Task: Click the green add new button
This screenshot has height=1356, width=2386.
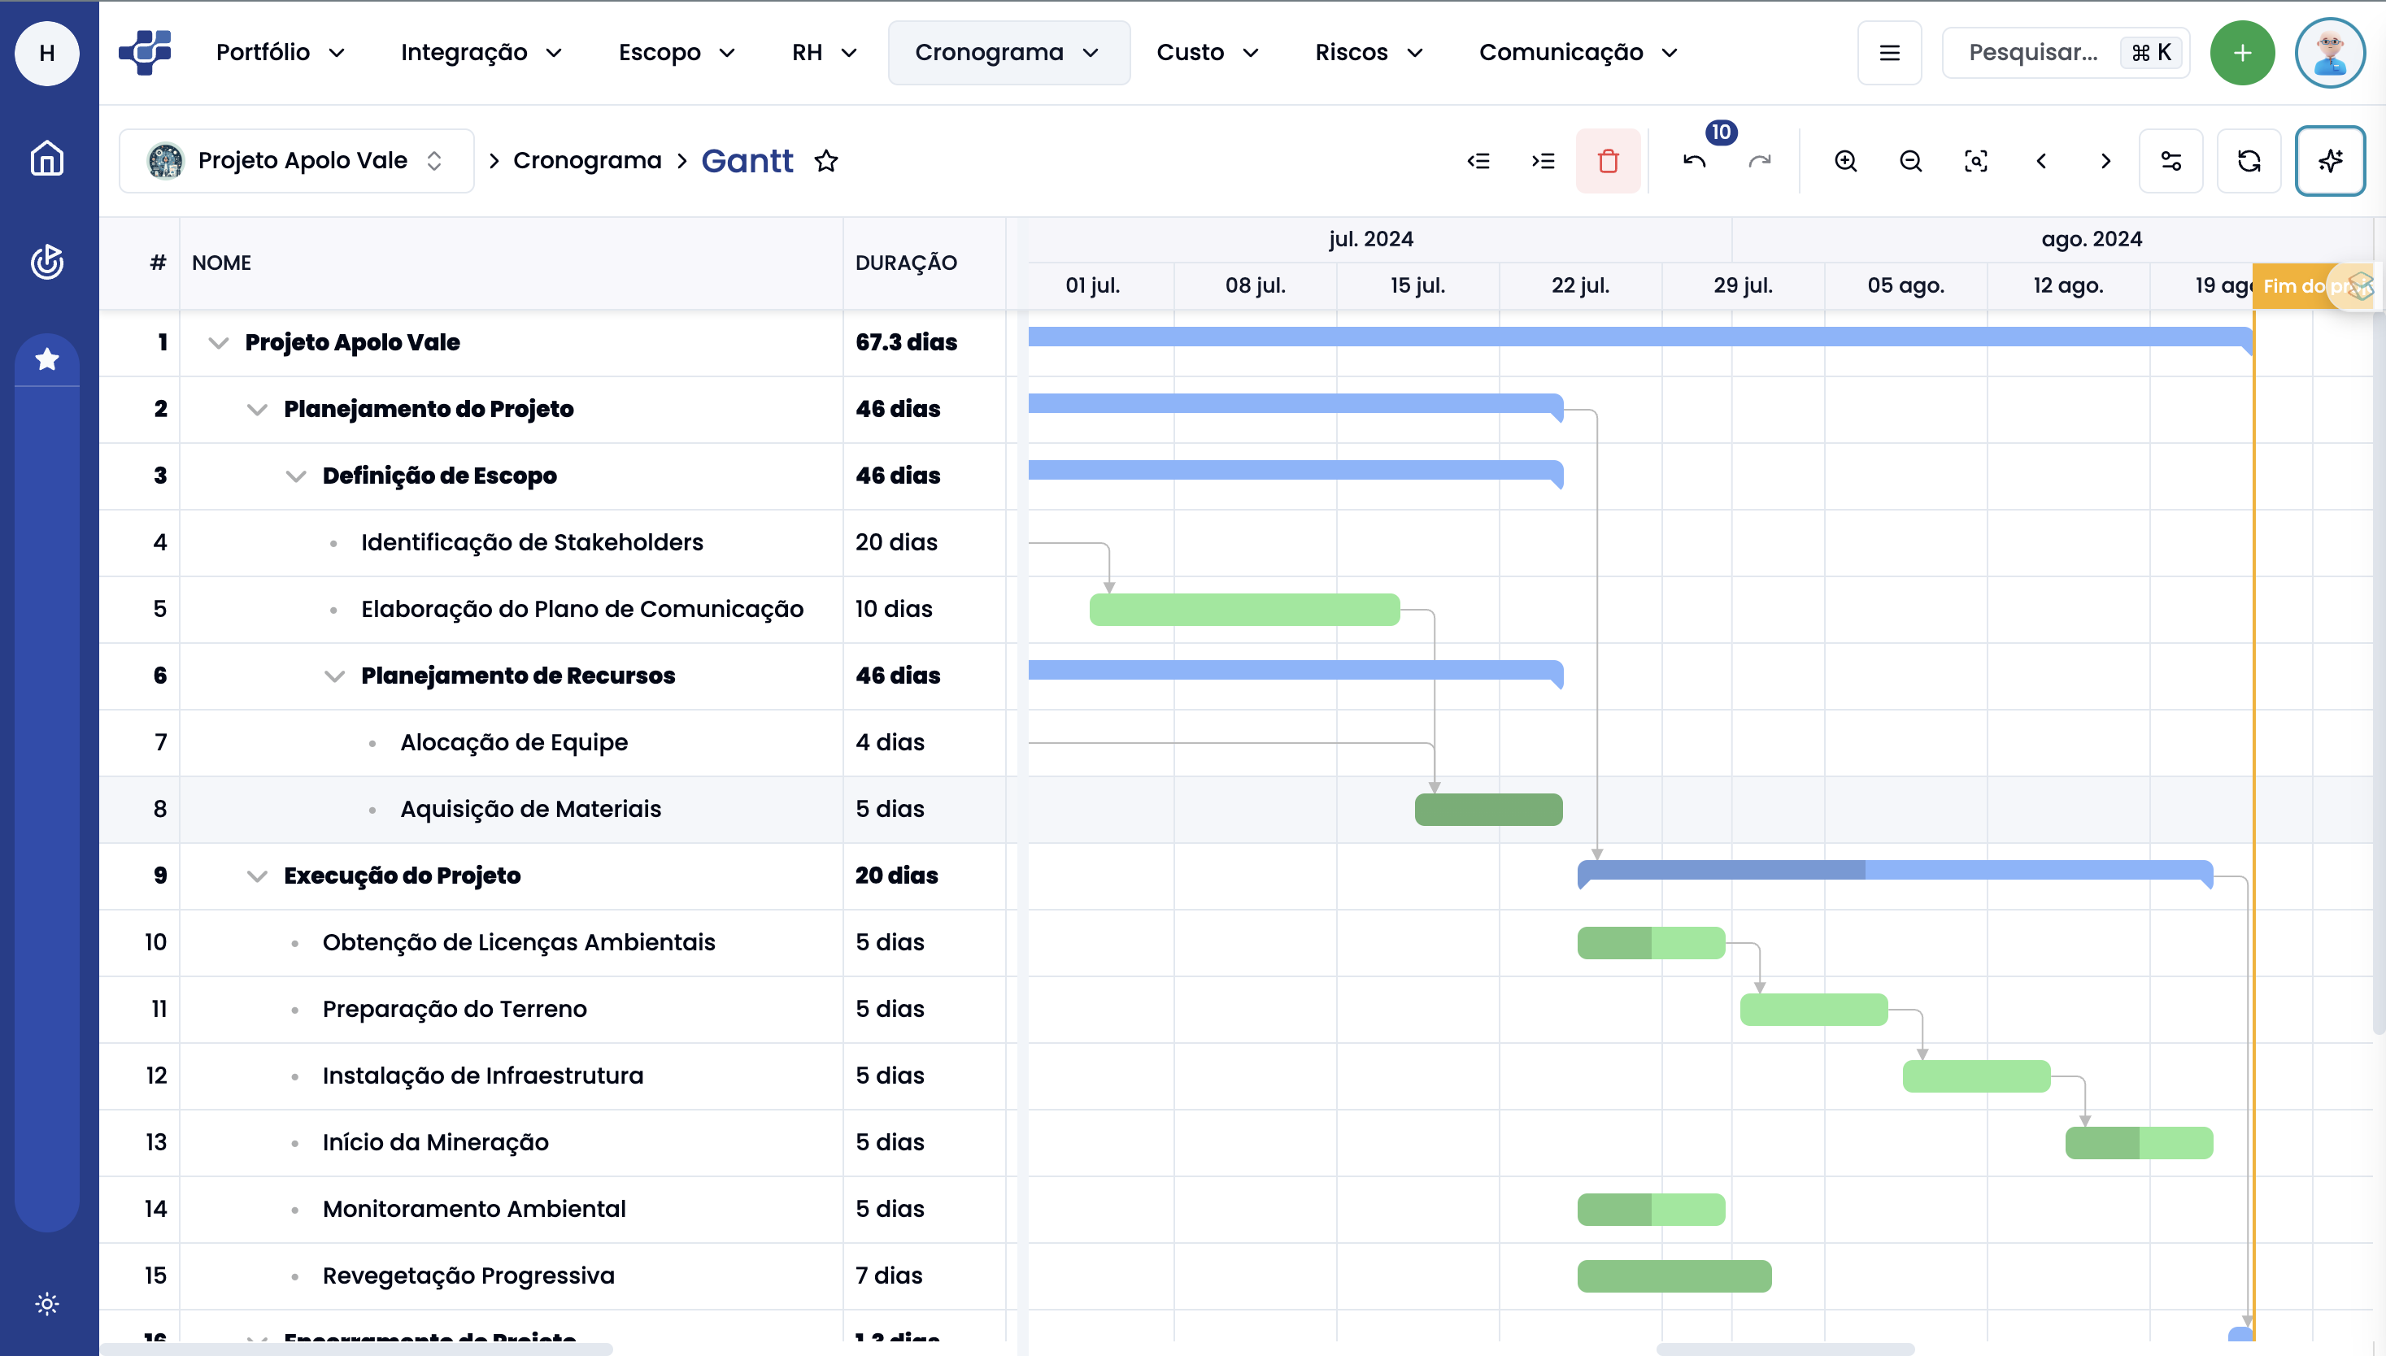Action: (x=2243, y=53)
